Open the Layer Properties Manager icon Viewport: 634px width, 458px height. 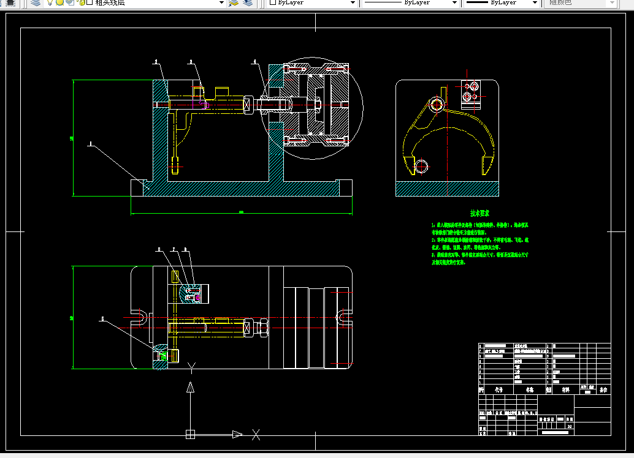tap(36, 2)
